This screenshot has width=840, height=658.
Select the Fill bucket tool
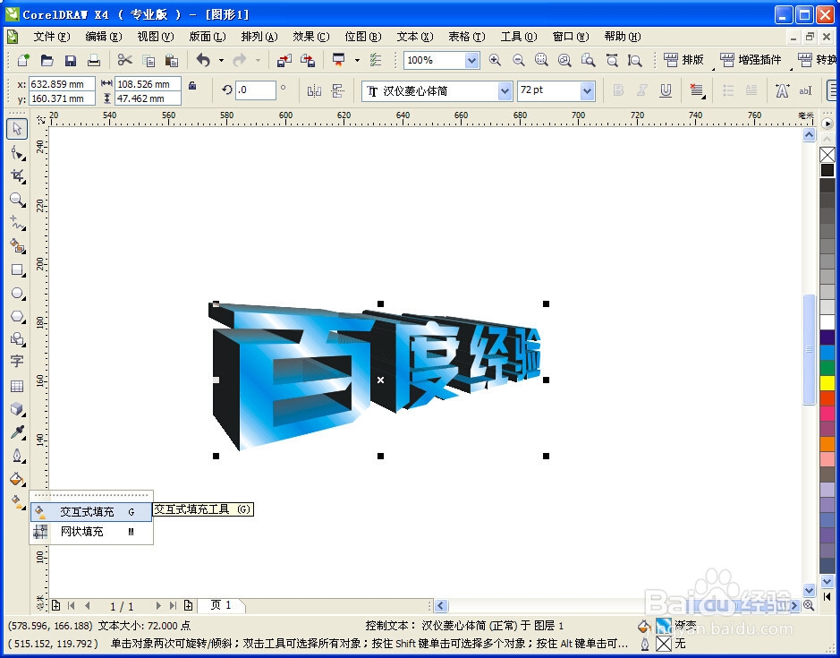(17, 479)
